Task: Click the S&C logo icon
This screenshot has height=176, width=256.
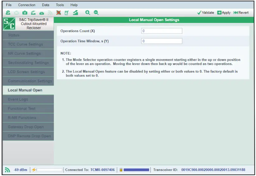Action: pos(9,24)
